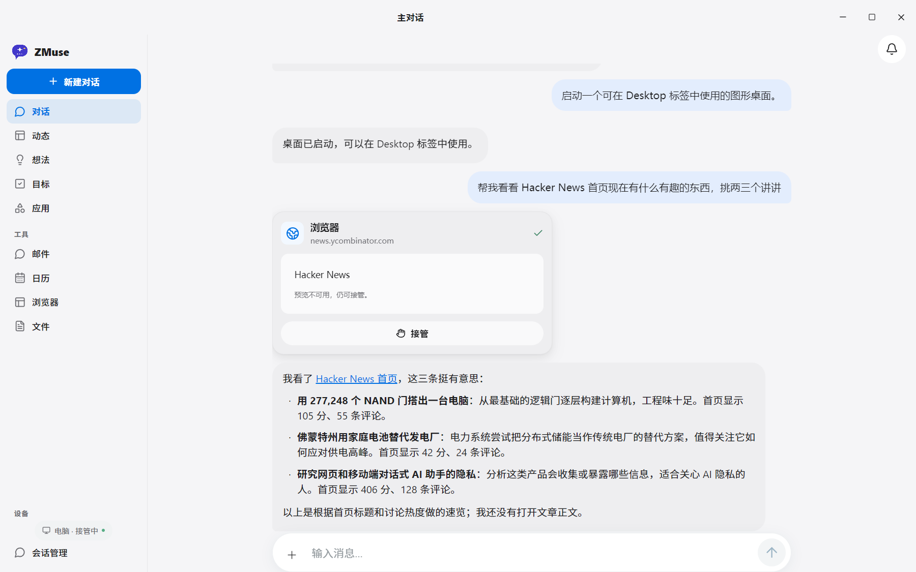Click the plus attachment icon
This screenshot has width=916, height=572.
[x=292, y=555]
